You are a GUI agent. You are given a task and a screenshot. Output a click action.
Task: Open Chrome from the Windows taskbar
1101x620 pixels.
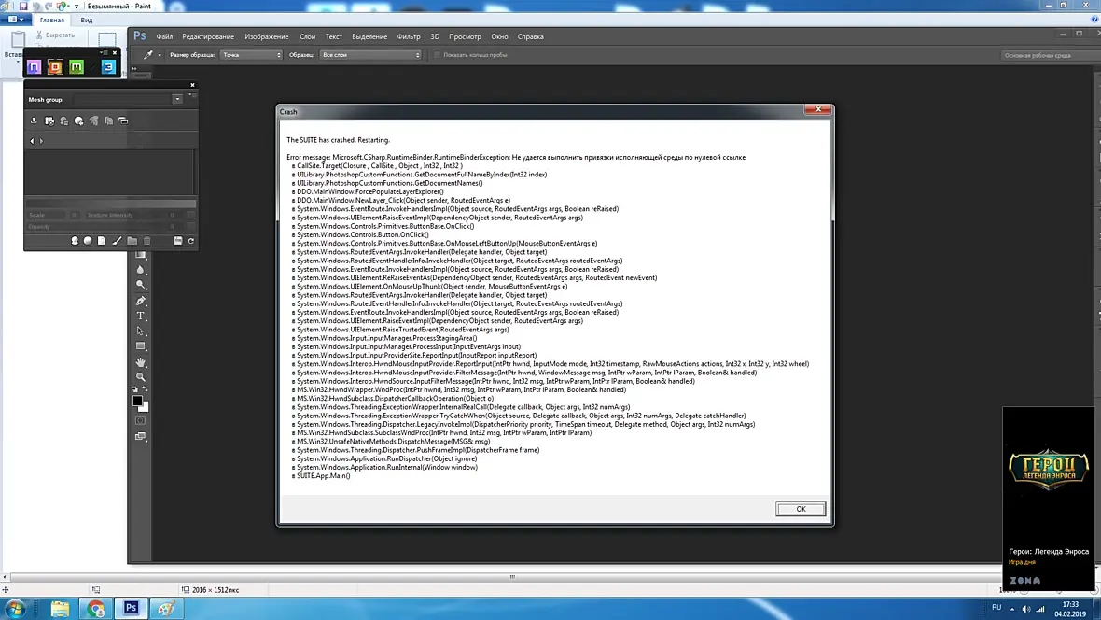point(96,609)
